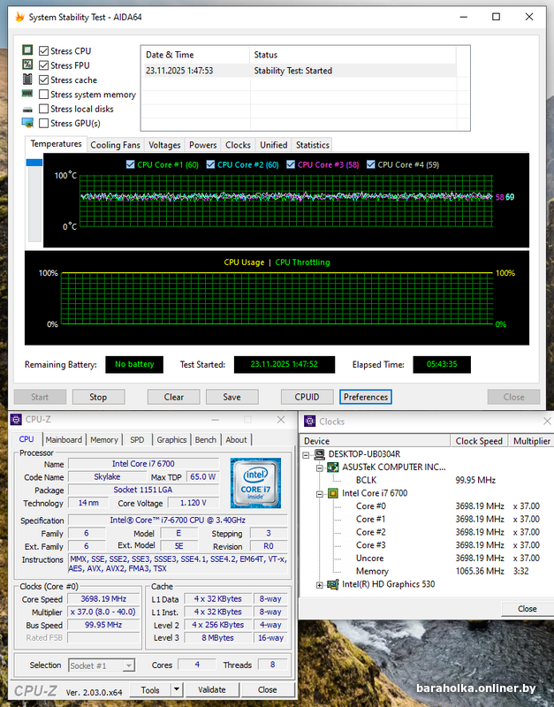This screenshot has width=554, height=707.
Task: Switch to the Memory tab in CPU-Z
Action: click(x=104, y=439)
